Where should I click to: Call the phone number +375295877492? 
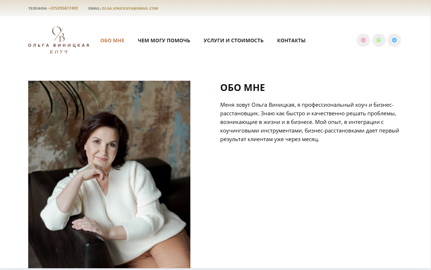tap(63, 8)
